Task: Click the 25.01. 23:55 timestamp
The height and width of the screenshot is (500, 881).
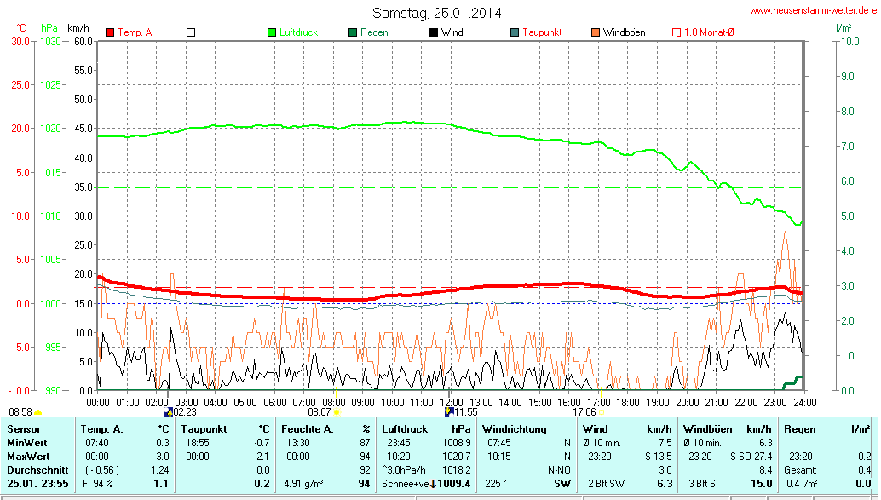Action: coord(37,484)
